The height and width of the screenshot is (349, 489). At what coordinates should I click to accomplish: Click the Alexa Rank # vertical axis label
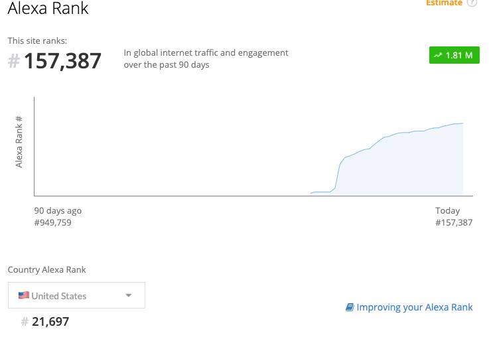(x=19, y=142)
